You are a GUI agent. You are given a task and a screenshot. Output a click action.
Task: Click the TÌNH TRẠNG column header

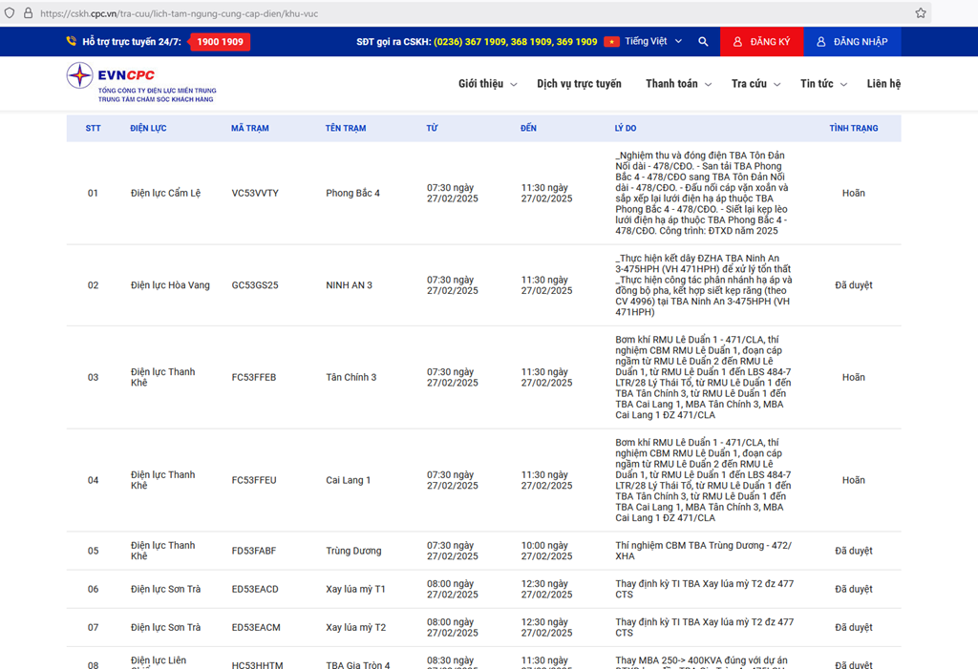click(853, 128)
